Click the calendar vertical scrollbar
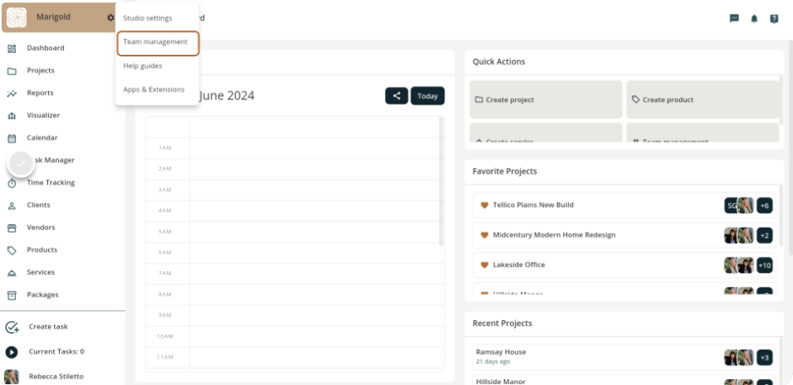793x385 pixels. click(442, 181)
